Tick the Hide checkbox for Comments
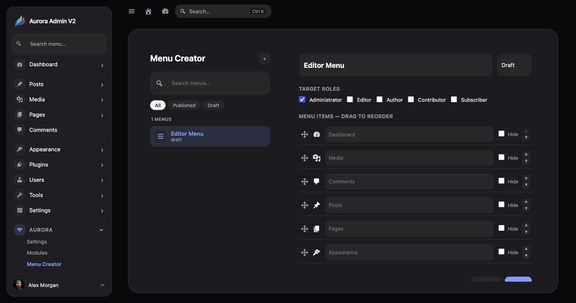The image size is (576, 303). [x=501, y=181]
